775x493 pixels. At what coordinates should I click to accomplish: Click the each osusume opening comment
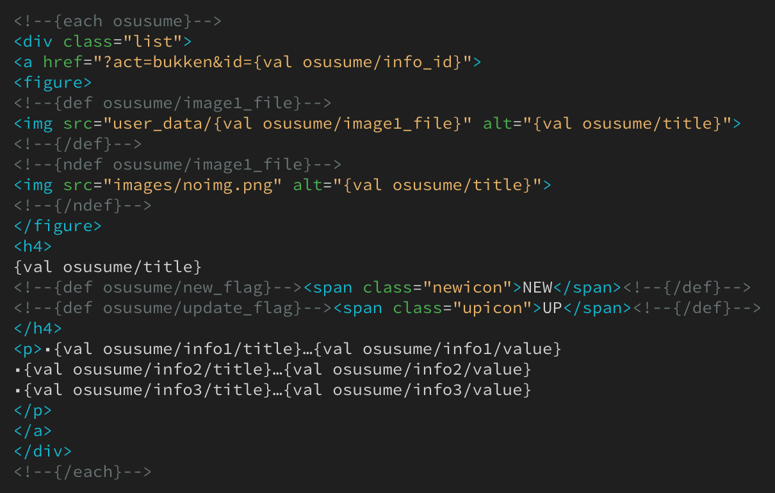[118, 21]
